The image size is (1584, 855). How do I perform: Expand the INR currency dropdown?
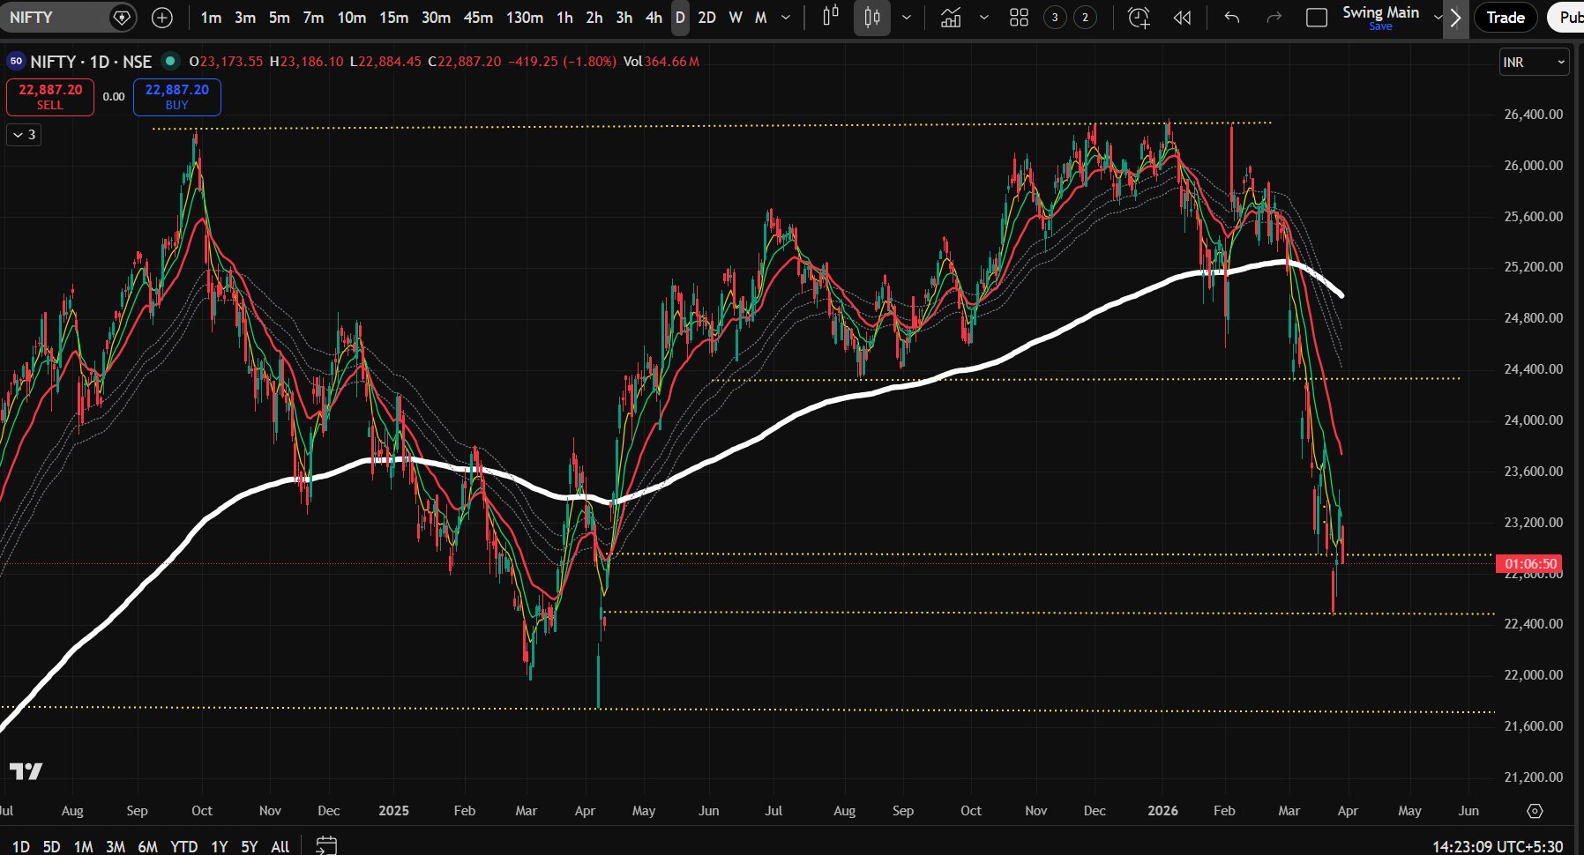[1534, 62]
